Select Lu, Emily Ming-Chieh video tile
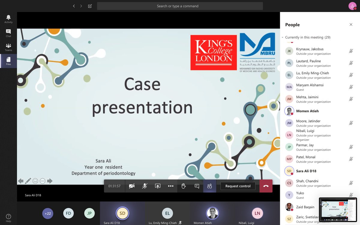 point(168,213)
